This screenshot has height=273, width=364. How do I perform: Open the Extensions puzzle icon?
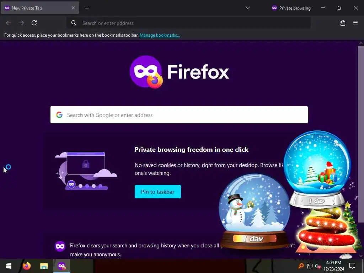[343, 23]
